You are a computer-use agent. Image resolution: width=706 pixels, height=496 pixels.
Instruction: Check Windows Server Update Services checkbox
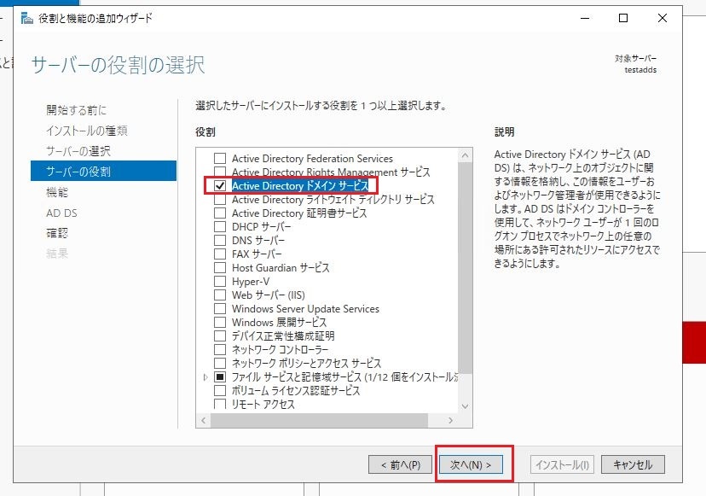click(x=220, y=308)
